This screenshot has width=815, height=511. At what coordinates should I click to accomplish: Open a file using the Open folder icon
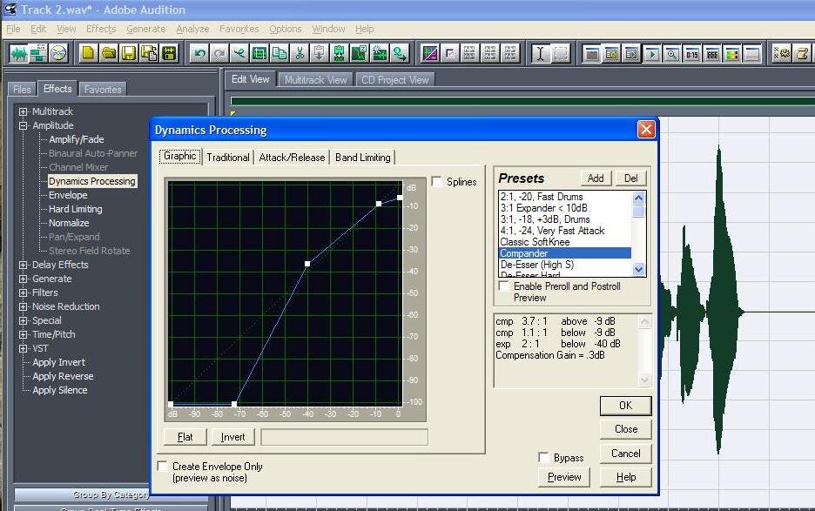109,53
